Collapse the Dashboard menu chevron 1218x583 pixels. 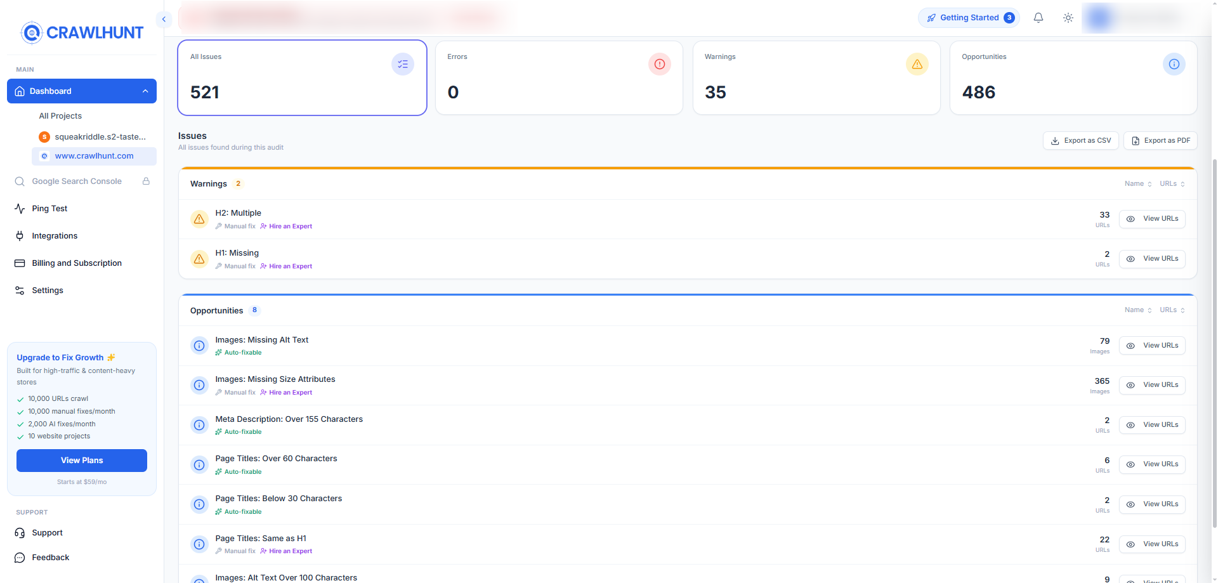tap(145, 91)
